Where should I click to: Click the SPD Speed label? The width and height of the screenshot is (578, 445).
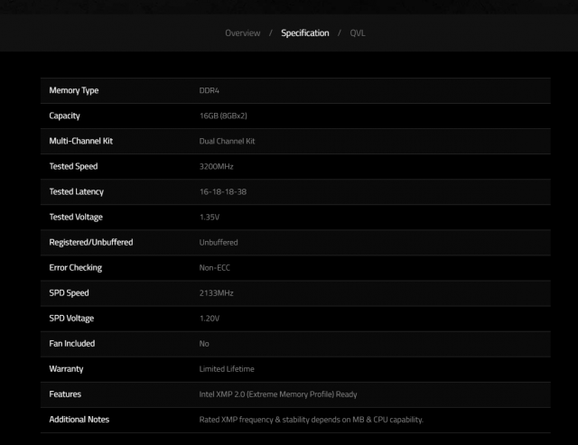(x=69, y=293)
